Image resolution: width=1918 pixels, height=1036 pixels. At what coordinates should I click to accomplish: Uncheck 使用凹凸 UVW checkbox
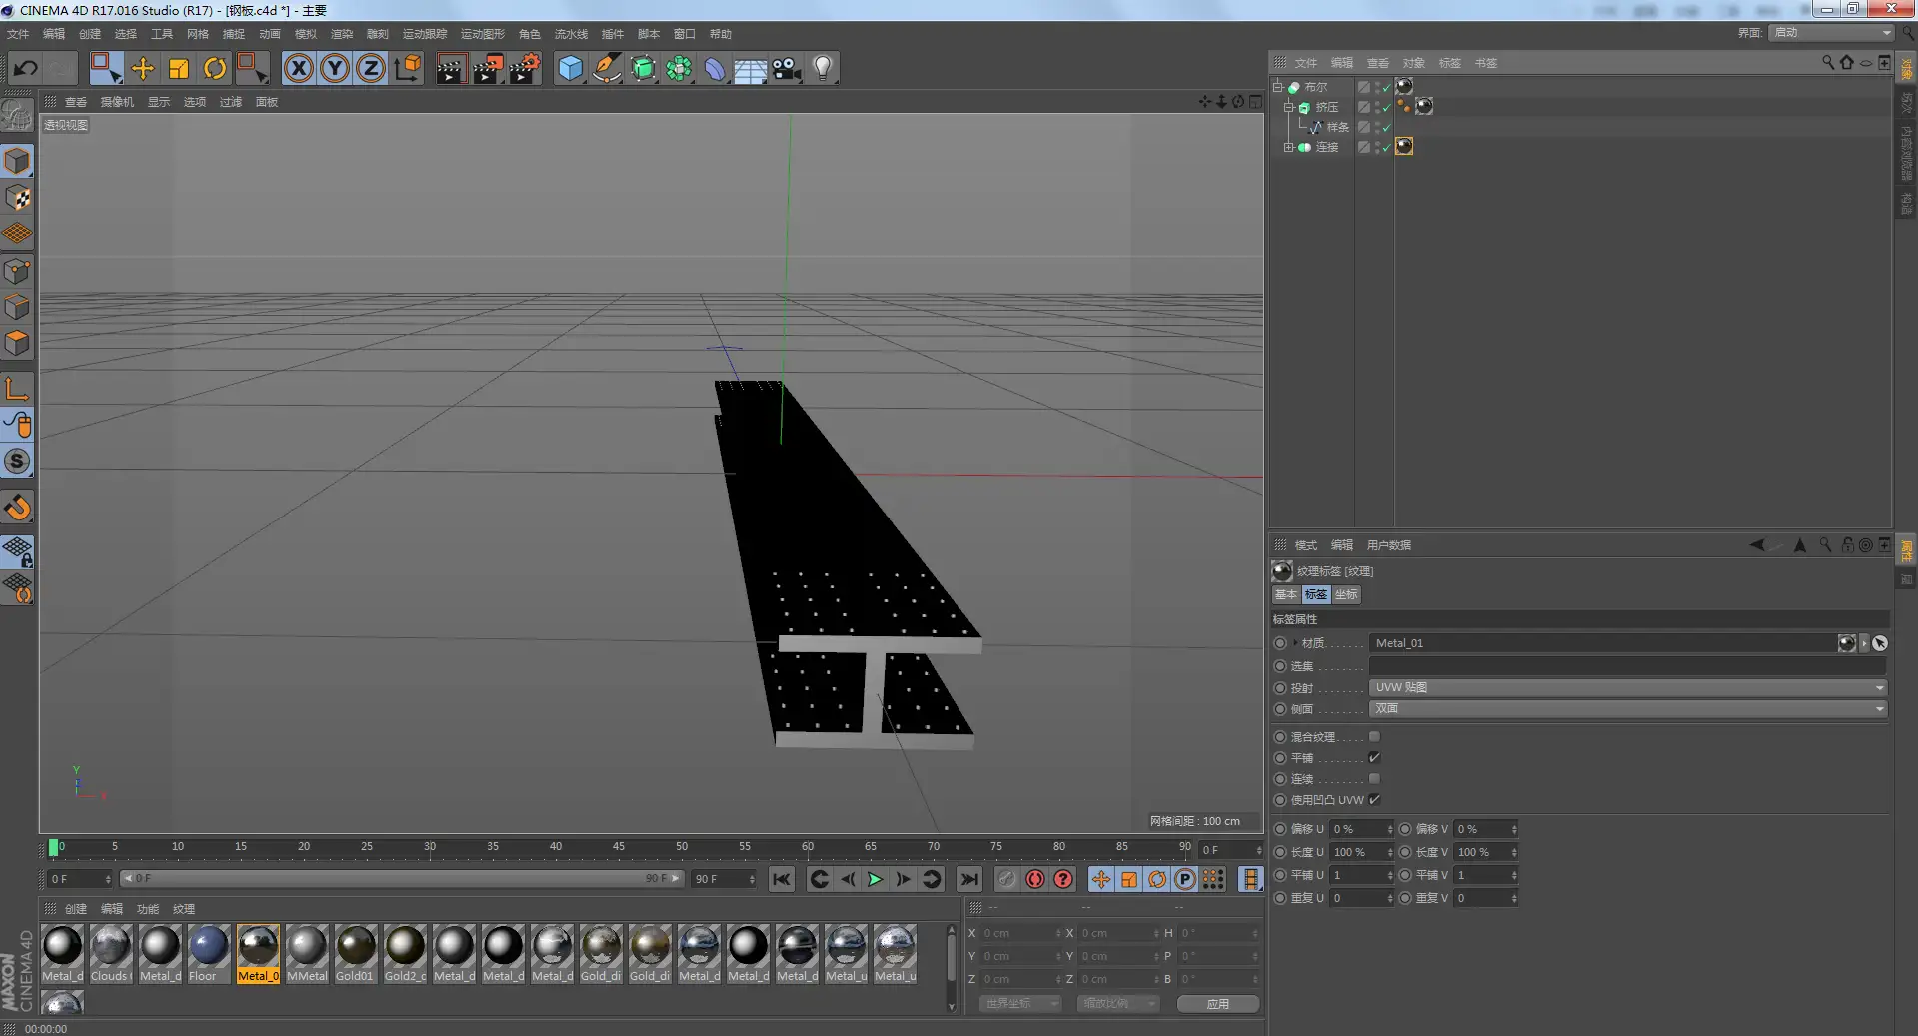click(x=1374, y=800)
